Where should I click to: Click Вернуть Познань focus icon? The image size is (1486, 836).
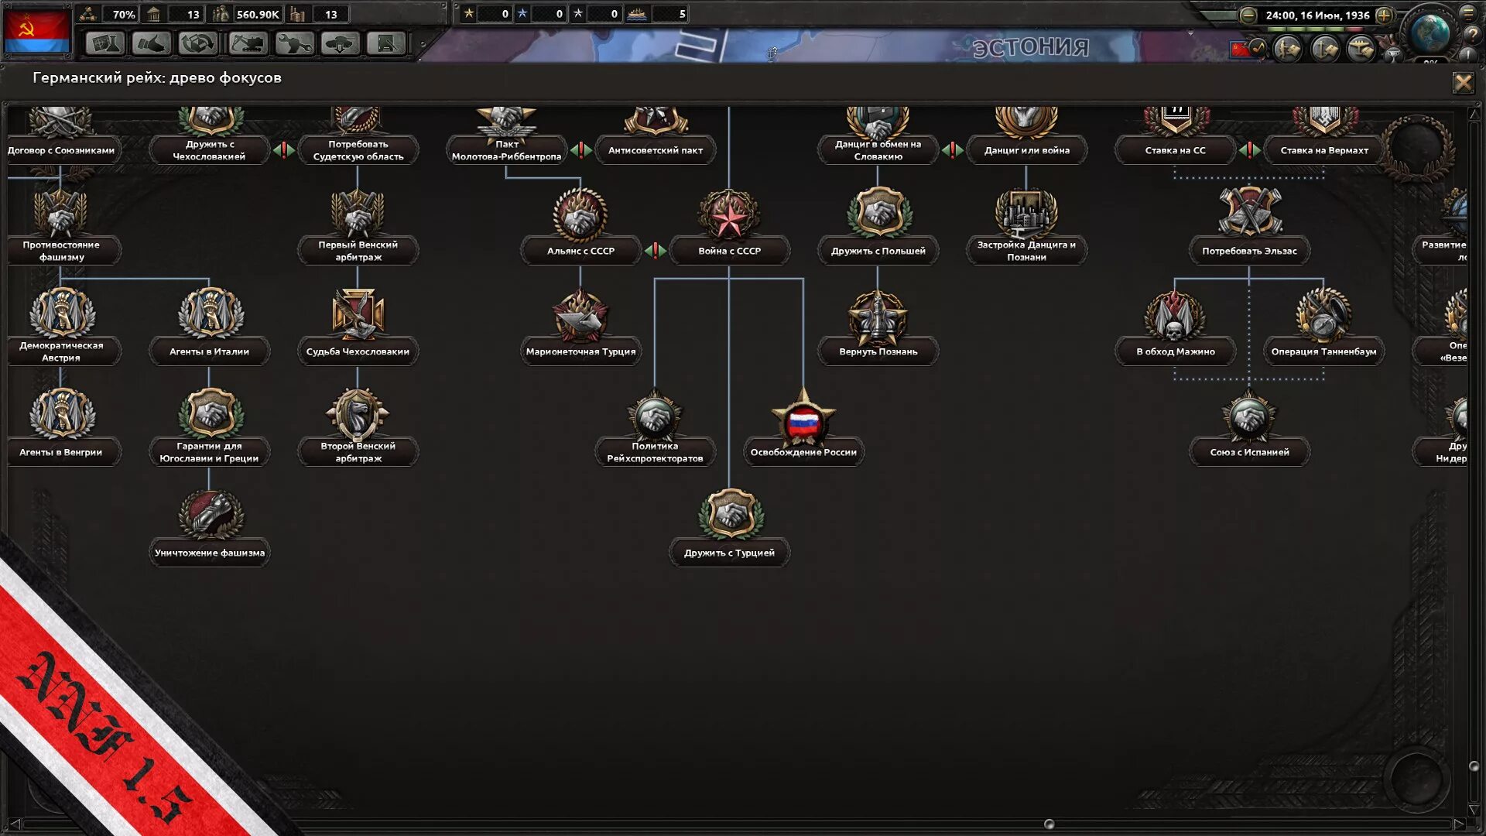[878, 317]
